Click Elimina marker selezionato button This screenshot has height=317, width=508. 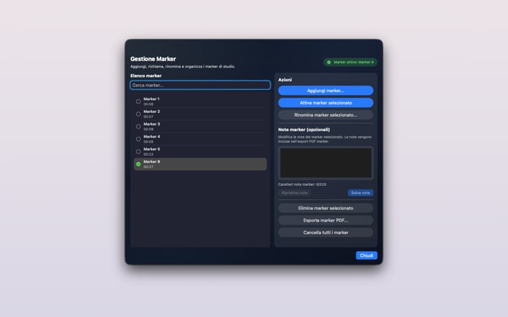[326, 208]
